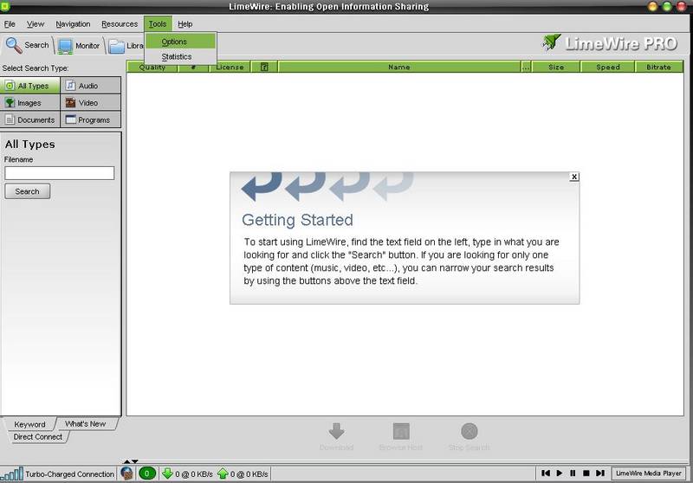Sort results by License column
The height and width of the screenshot is (483, 693).
[230, 68]
